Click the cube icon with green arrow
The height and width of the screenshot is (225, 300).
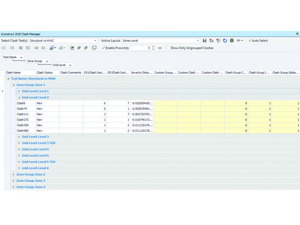[72, 48]
